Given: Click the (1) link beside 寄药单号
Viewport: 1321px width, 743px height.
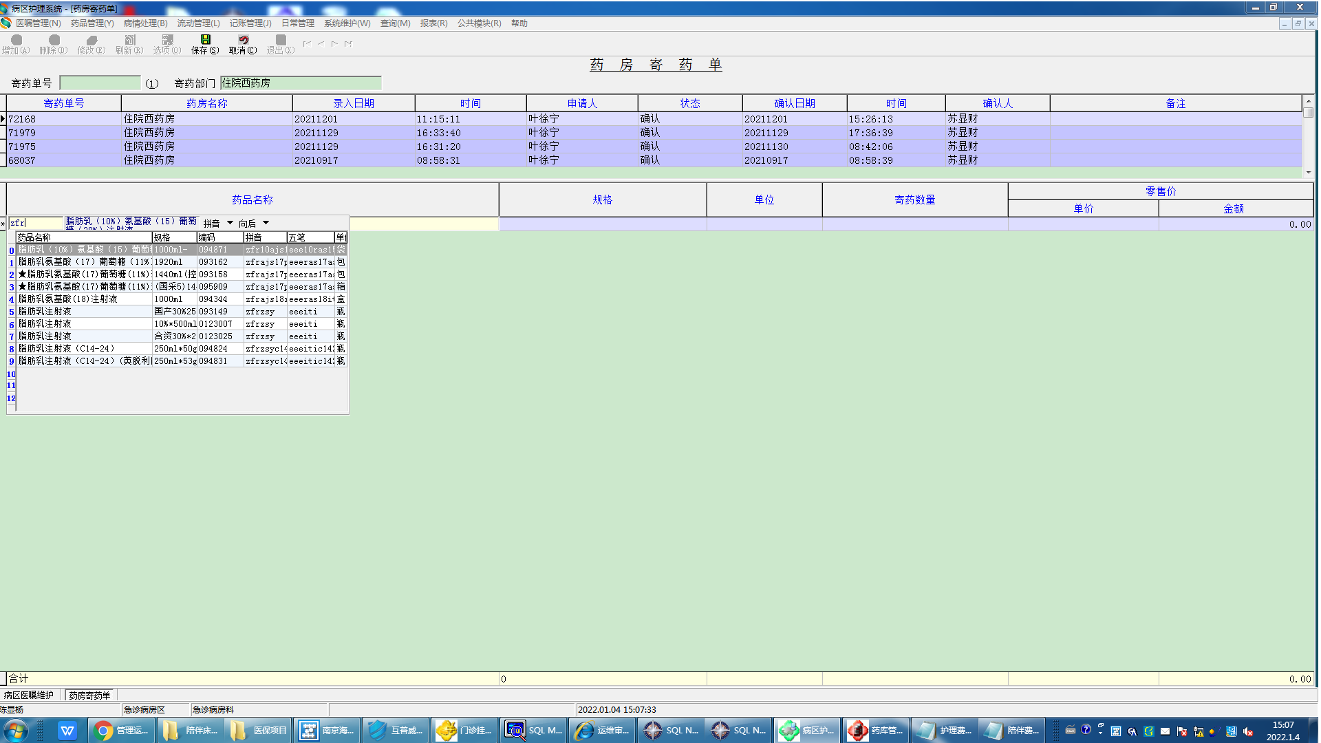Looking at the screenshot, I should (x=151, y=84).
